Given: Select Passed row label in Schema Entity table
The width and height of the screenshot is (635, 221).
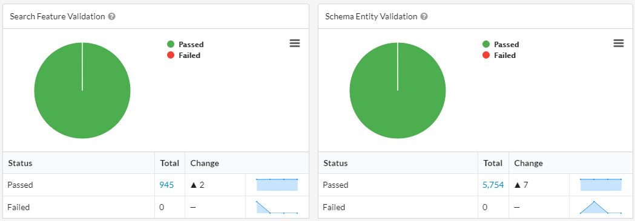Looking at the screenshot, I should click(336, 185).
